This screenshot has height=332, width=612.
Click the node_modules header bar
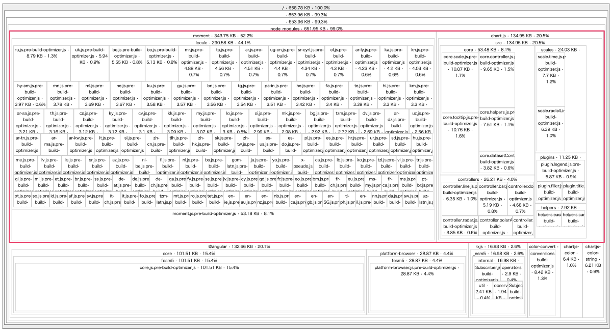point(306,28)
